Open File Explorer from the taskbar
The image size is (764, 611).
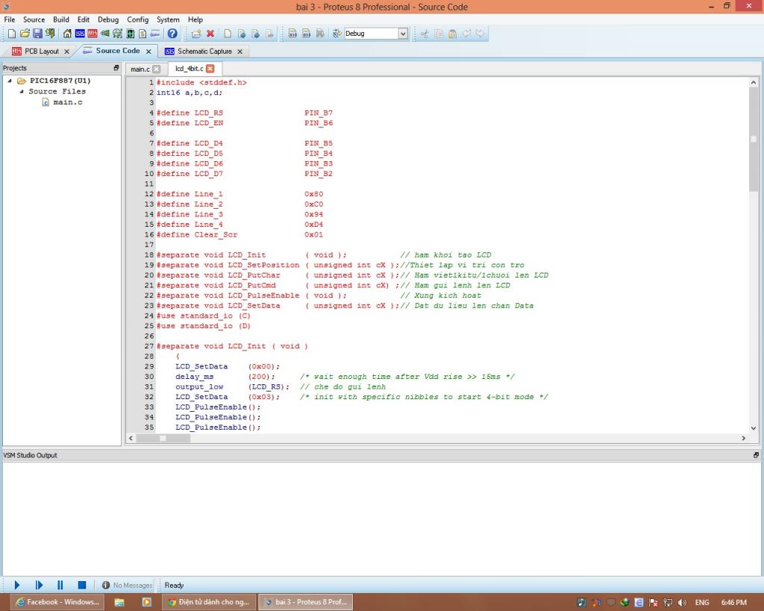click(x=119, y=602)
